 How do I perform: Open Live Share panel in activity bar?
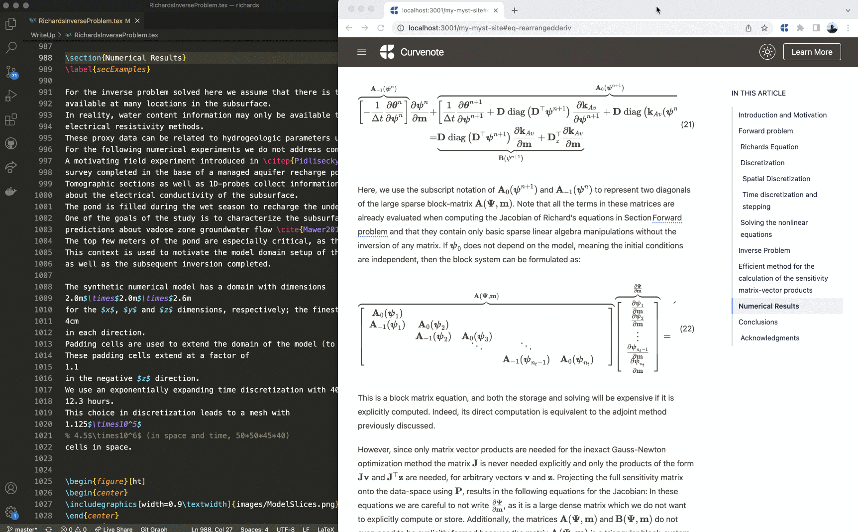pos(11,167)
